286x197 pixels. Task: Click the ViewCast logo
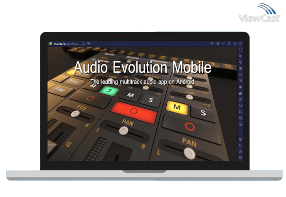tap(259, 13)
